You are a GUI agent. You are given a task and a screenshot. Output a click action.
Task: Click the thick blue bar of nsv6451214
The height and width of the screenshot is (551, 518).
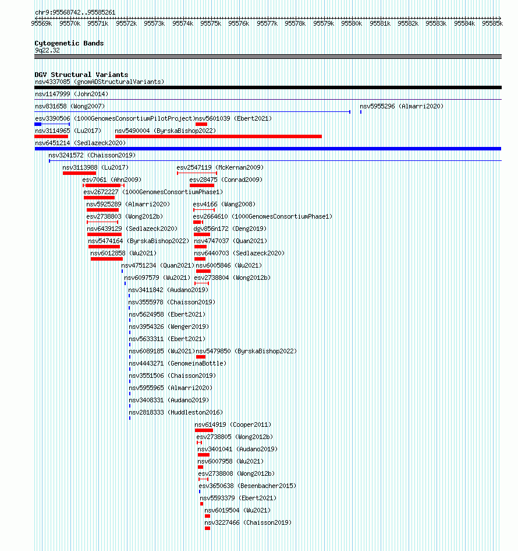[268, 149]
